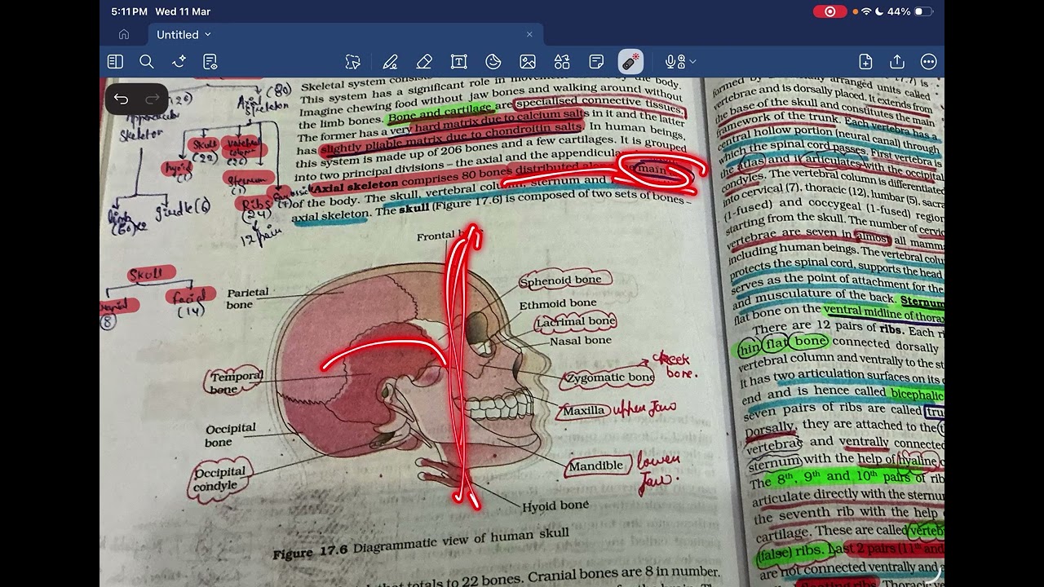Screen dimensions: 1044x587
Task: Tap the Temporal bone label
Action: (236, 382)
